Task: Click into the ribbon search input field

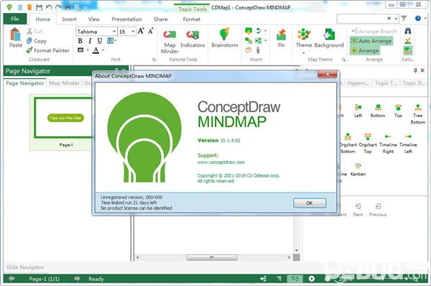Action: coord(361,19)
